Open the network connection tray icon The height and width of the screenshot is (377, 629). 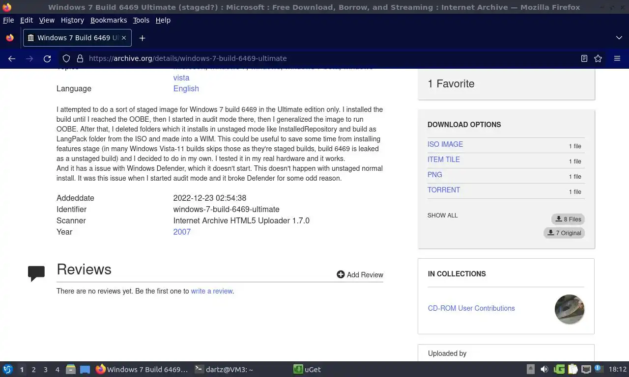coord(586,370)
